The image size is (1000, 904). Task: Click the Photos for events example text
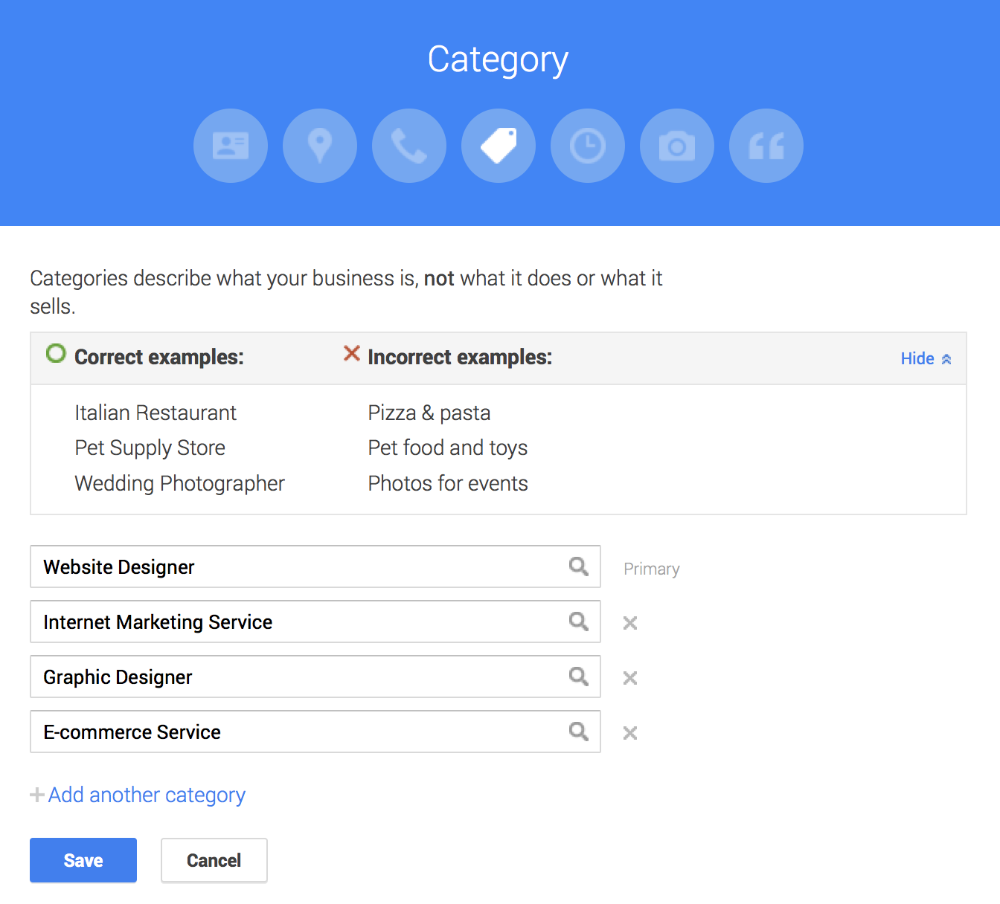[x=447, y=483]
